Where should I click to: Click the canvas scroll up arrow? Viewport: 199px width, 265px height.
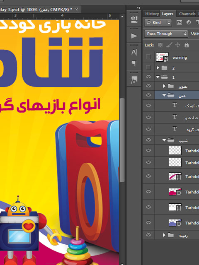(122, 17)
